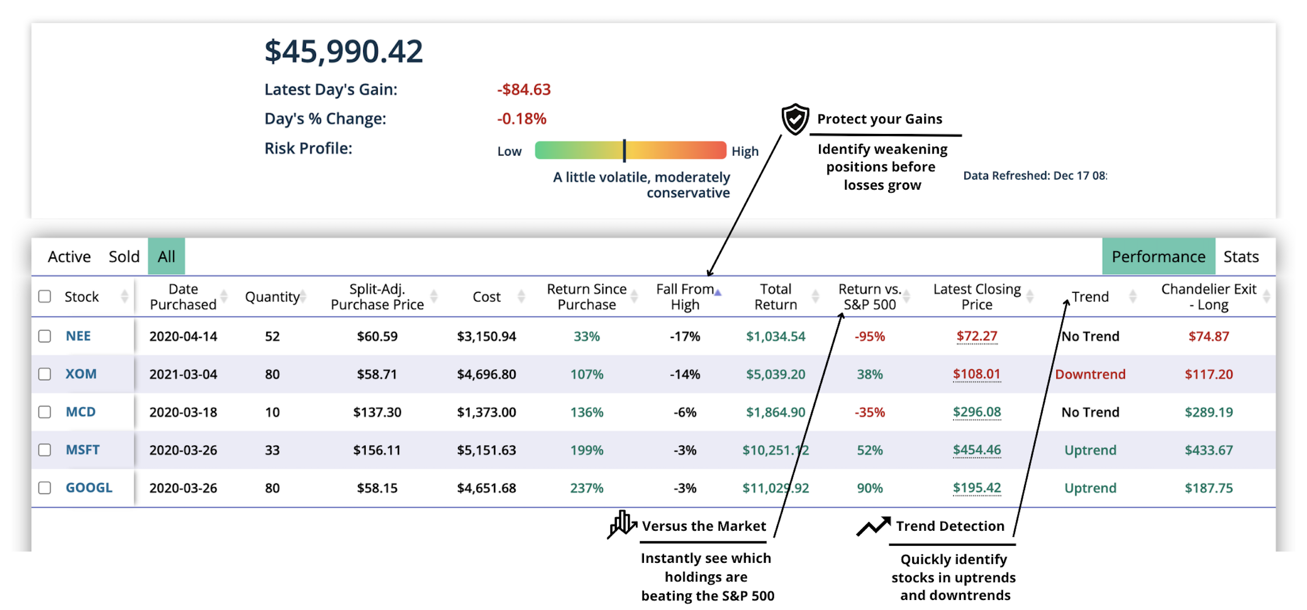Click GOOGL Chandelier Exit value $187.75
Image resolution: width=1307 pixels, height=610 pixels.
point(1209,488)
